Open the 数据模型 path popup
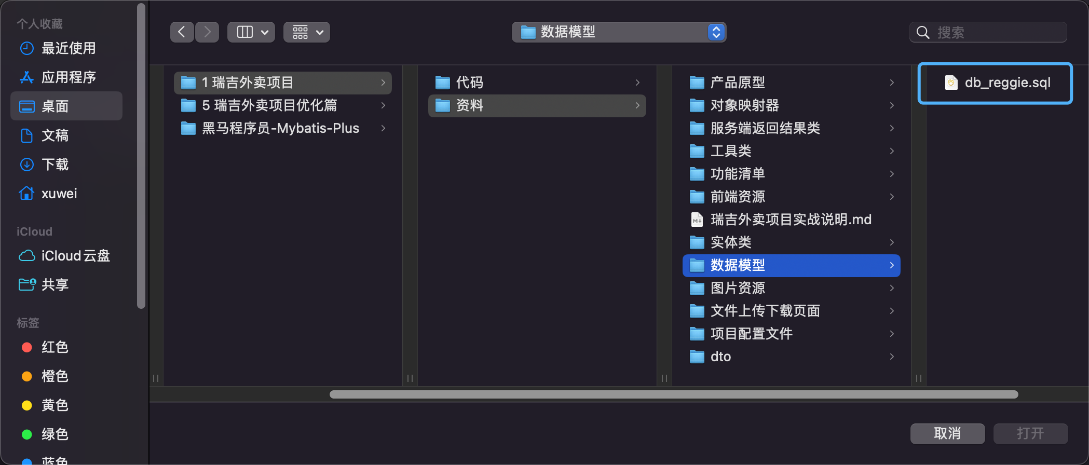 click(619, 32)
